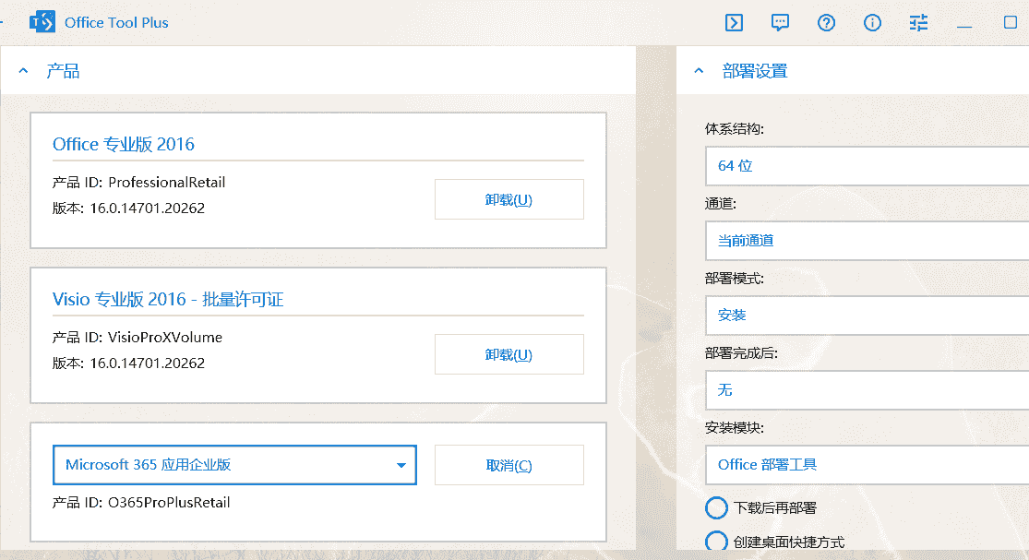Open the about info icon

(872, 23)
